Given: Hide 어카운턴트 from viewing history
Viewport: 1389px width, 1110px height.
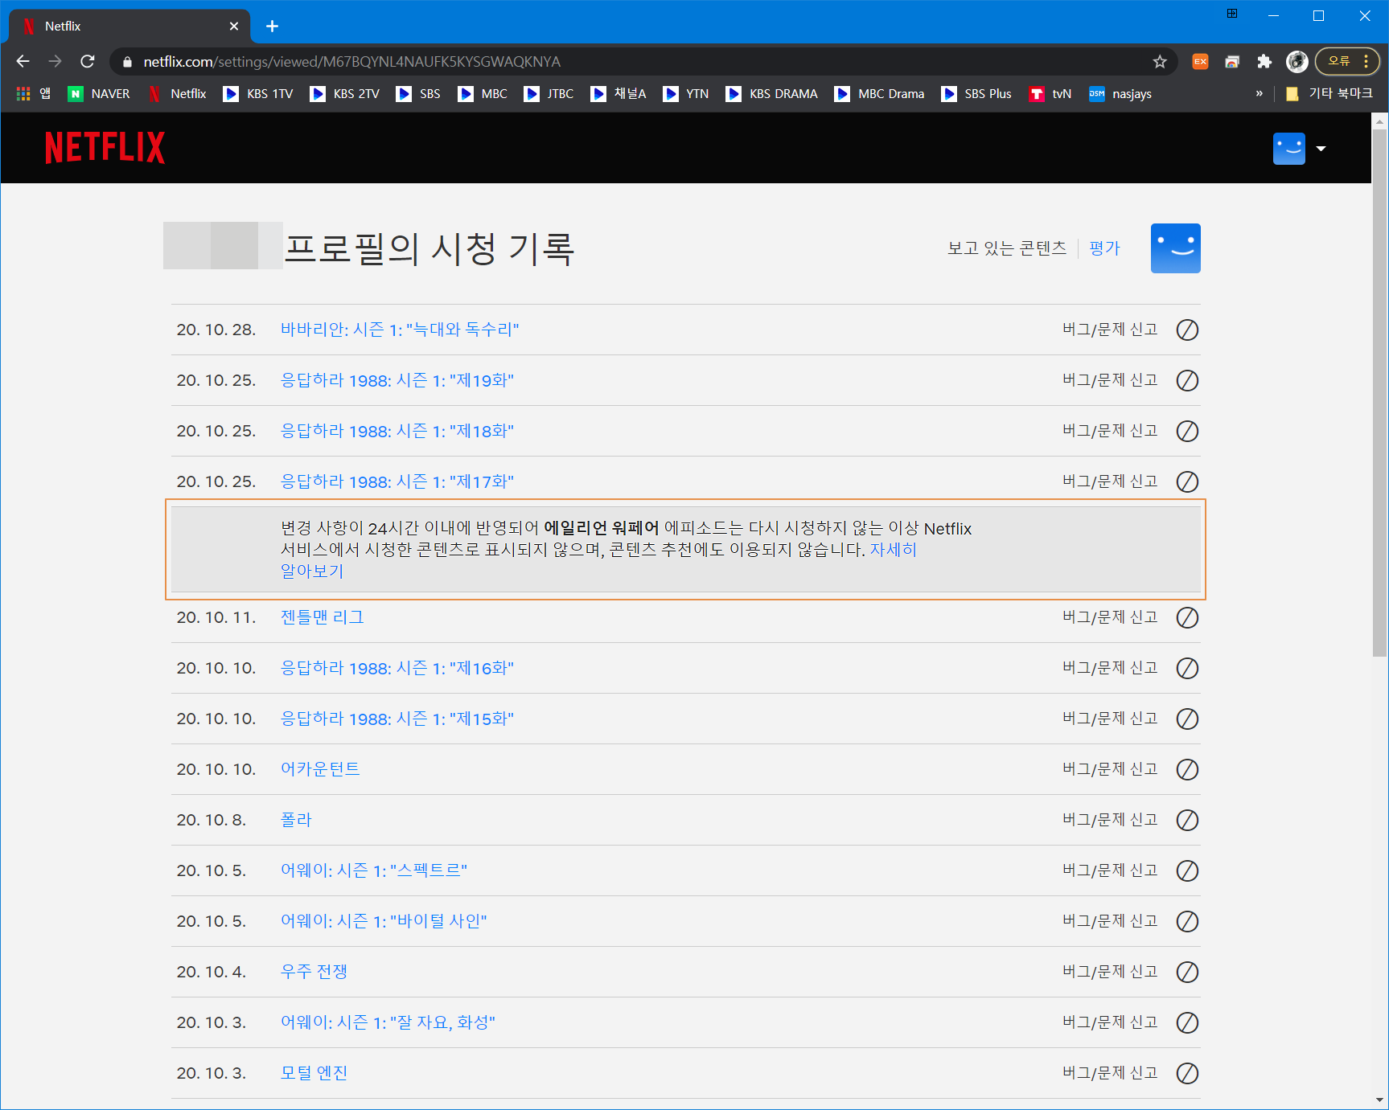Looking at the screenshot, I should click(1187, 769).
